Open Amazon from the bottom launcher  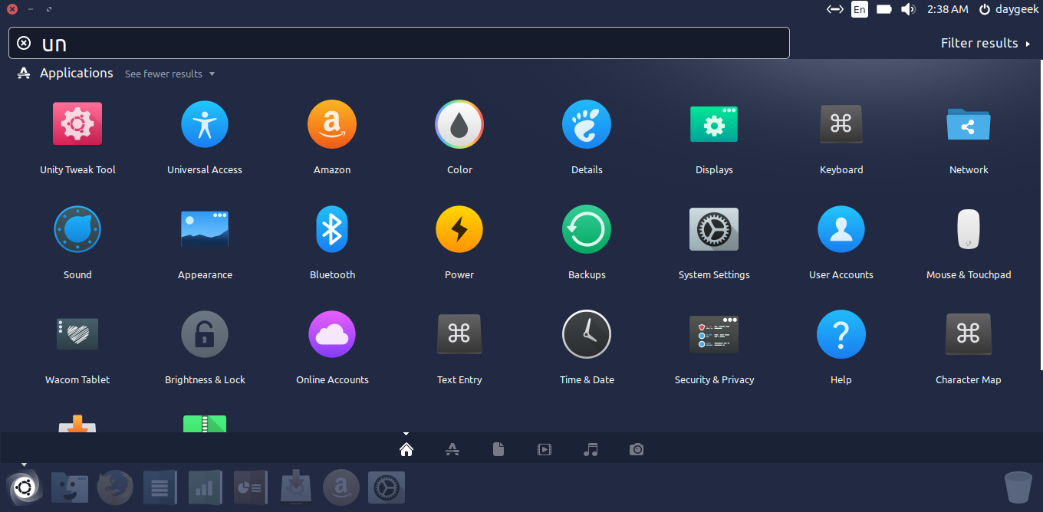341,487
